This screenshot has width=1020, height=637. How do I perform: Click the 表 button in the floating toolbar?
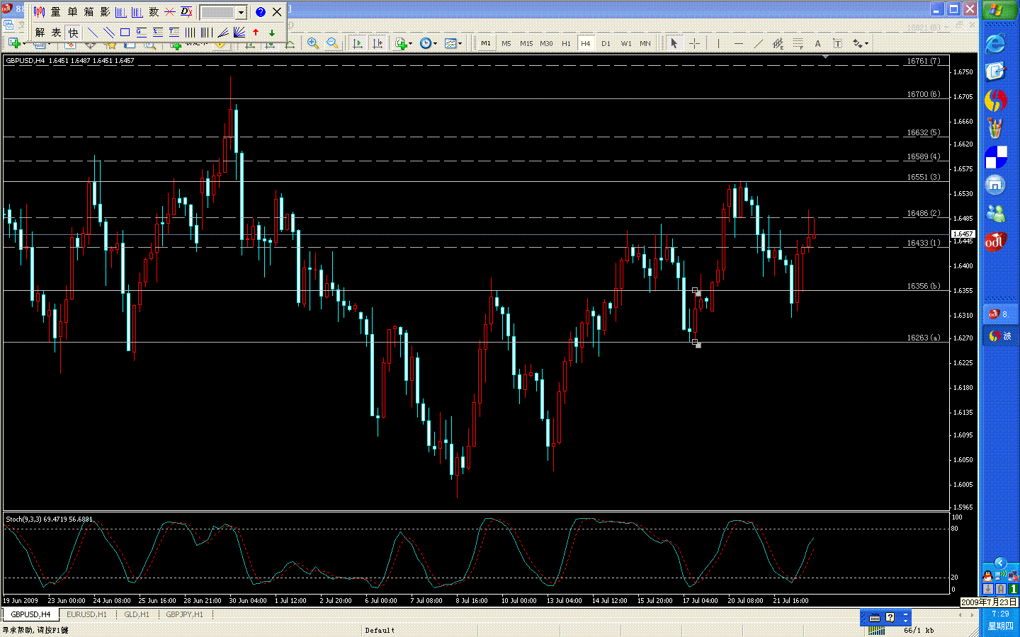56,33
